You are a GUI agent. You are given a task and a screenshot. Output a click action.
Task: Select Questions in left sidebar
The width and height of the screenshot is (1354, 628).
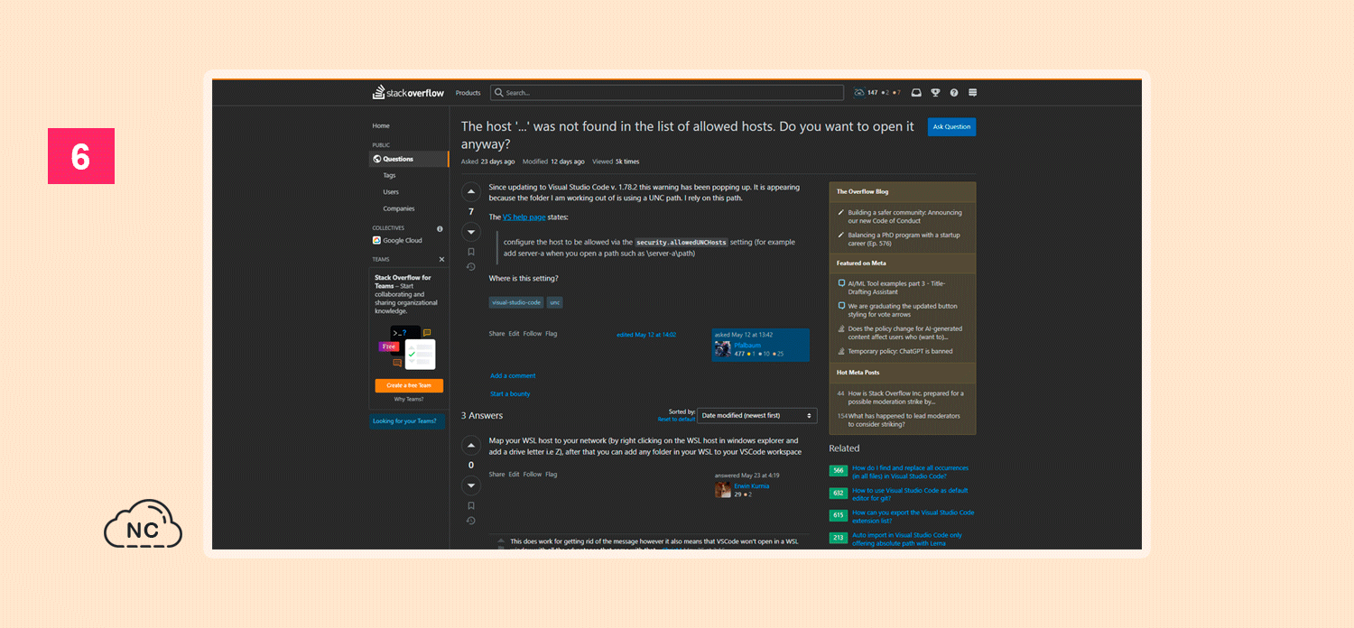pyautogui.click(x=409, y=159)
